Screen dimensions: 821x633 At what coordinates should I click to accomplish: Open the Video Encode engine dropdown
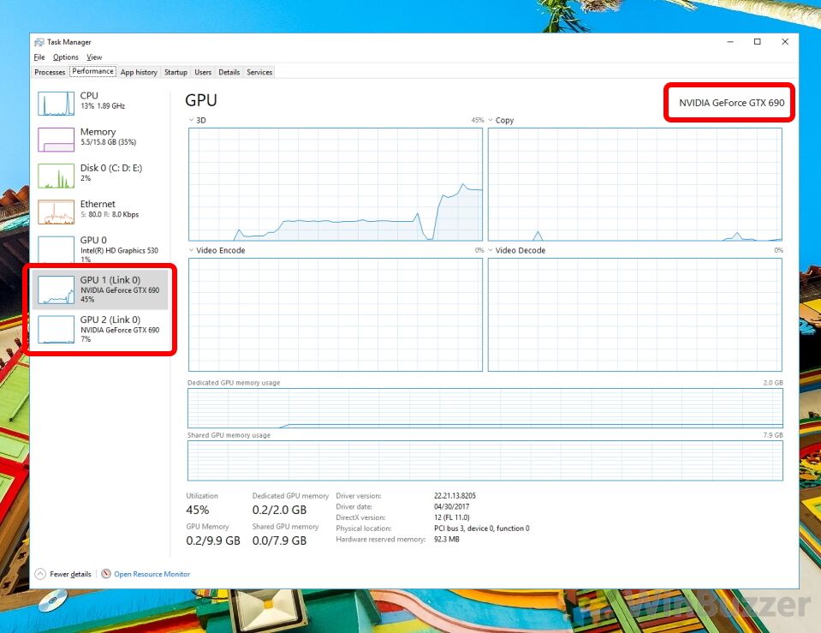click(192, 250)
